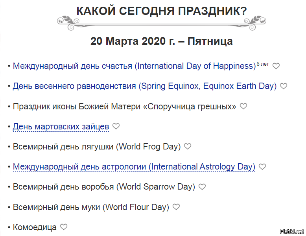
Task: Click heart icon next to World Flour Day
Action: tap(176, 207)
